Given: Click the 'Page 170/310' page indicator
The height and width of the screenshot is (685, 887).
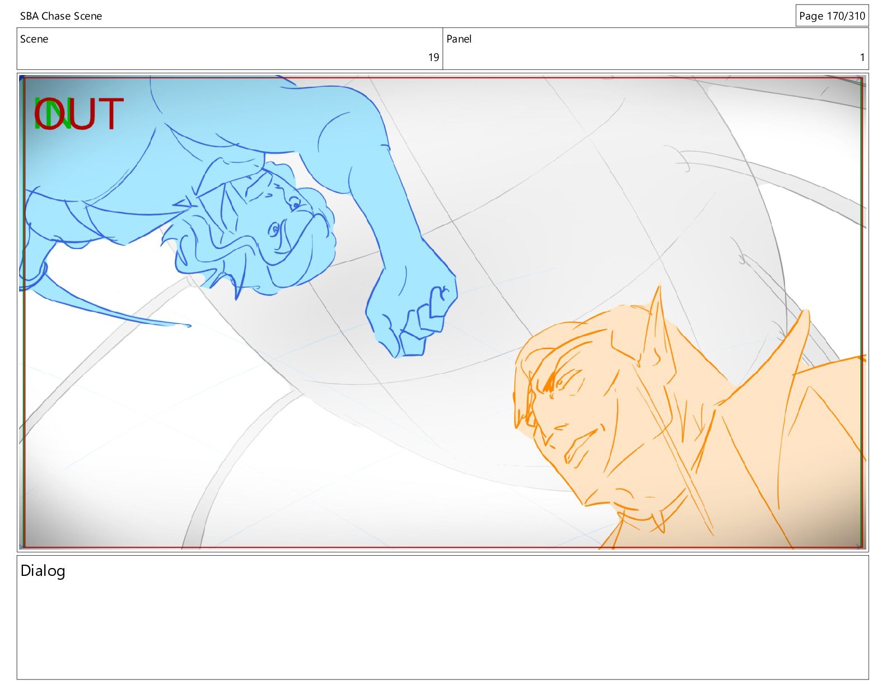Looking at the screenshot, I should 832,16.
